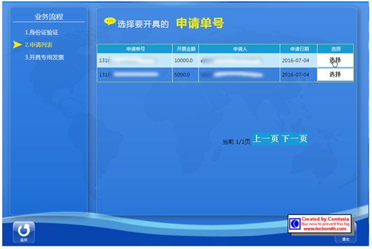Select the 5000.0 application row's 选择 button
Image resolution: width=372 pixels, height=249 pixels.
[x=335, y=75]
